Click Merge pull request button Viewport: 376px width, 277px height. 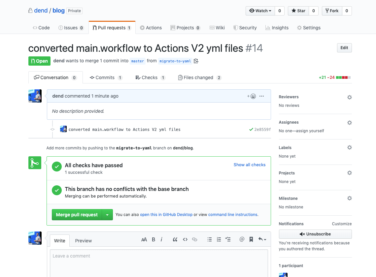coord(77,215)
